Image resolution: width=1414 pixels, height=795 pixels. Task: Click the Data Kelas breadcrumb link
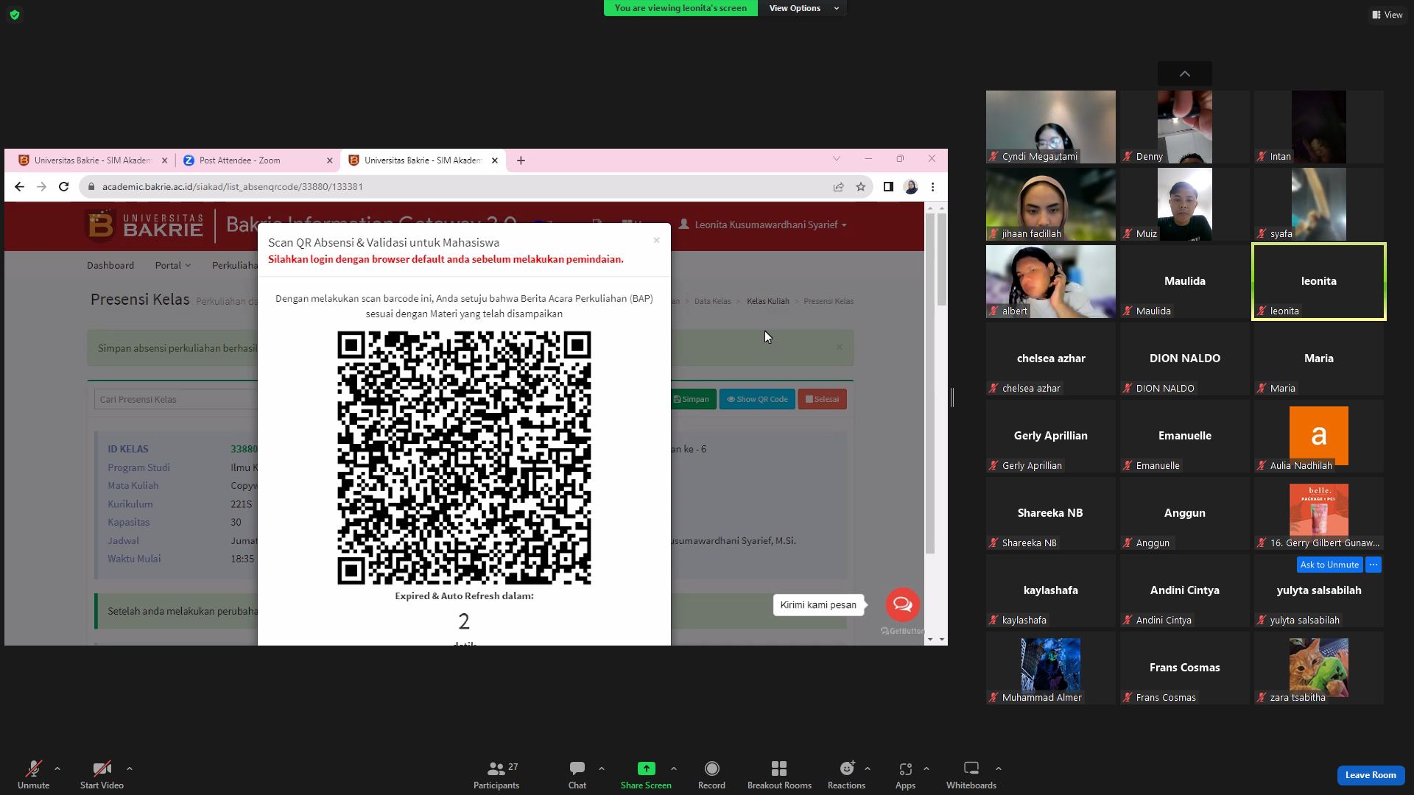pos(713,301)
